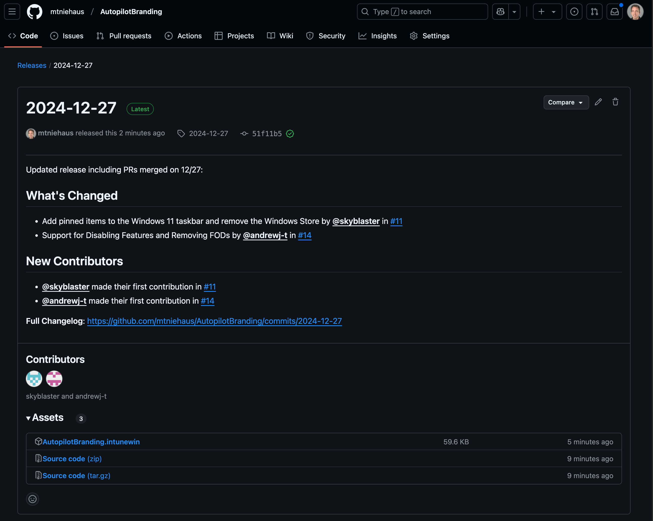
Task: Click the green verified commit checkmark
Action: (290, 134)
